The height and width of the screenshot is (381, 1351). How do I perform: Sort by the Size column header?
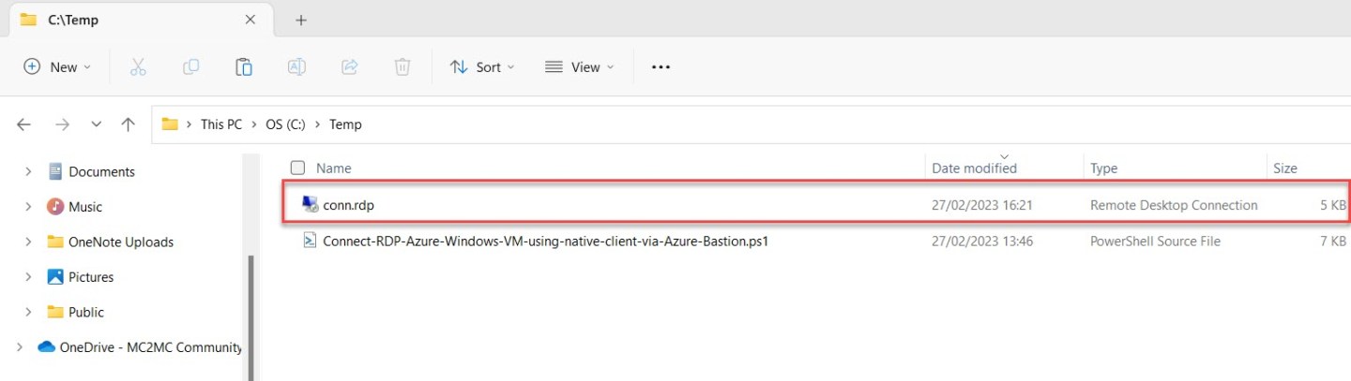pos(1285,169)
